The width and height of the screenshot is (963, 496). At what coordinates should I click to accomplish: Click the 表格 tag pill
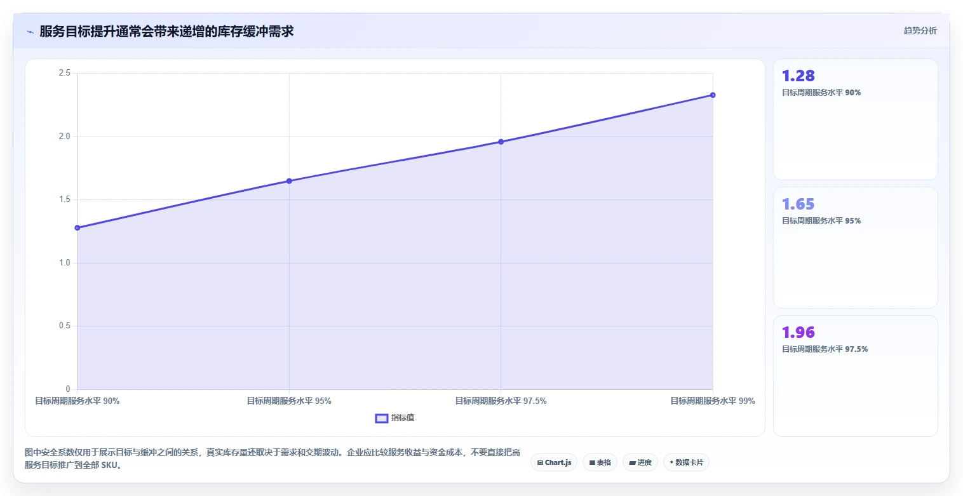tap(600, 462)
